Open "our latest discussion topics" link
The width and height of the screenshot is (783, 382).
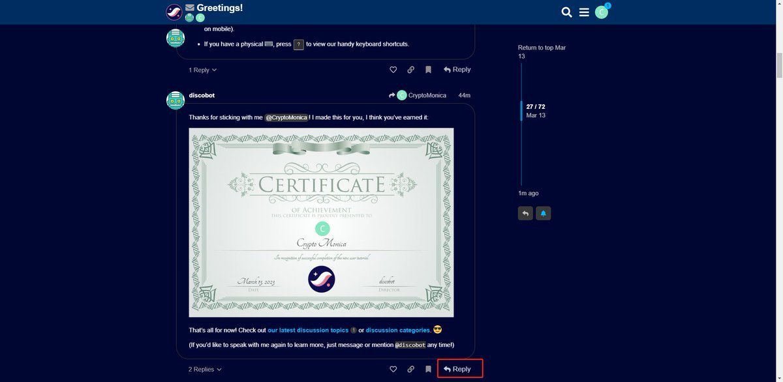point(308,331)
